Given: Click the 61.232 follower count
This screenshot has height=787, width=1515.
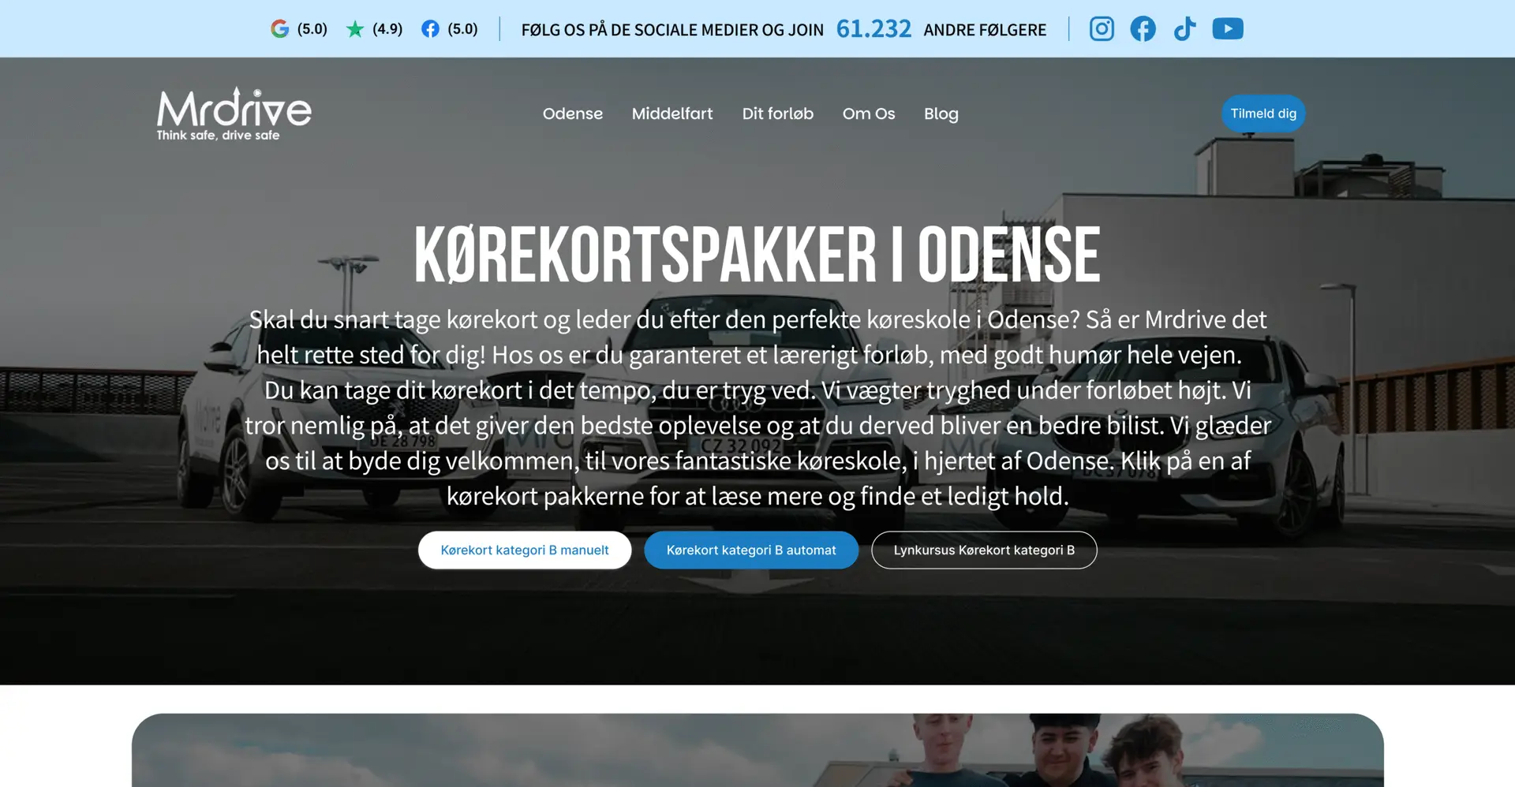Looking at the screenshot, I should tap(873, 29).
